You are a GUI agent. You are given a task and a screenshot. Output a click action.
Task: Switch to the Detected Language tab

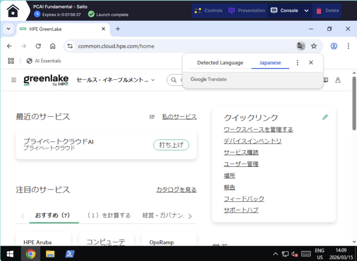click(x=220, y=63)
